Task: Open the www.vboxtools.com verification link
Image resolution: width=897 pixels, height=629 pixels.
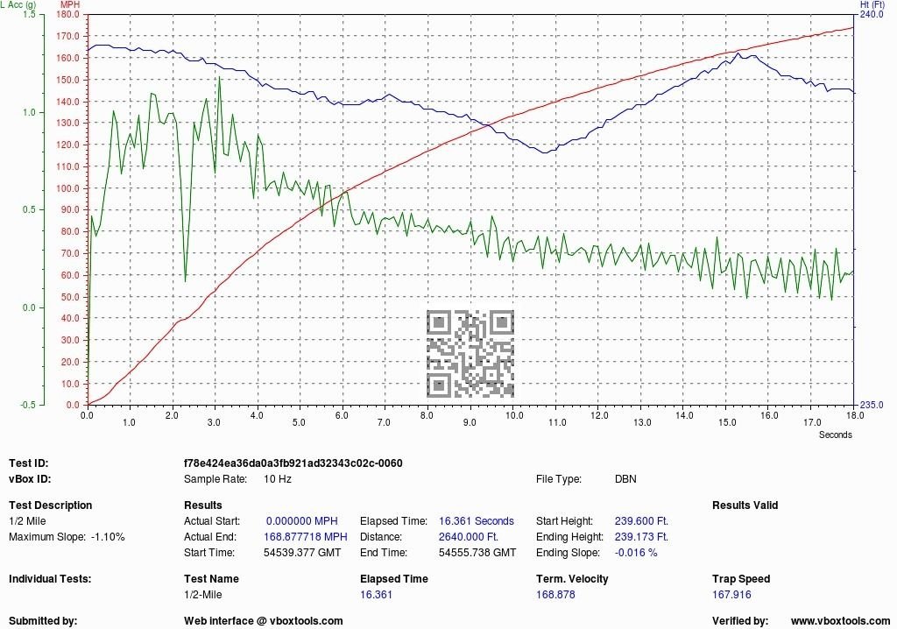Action: pos(840,621)
